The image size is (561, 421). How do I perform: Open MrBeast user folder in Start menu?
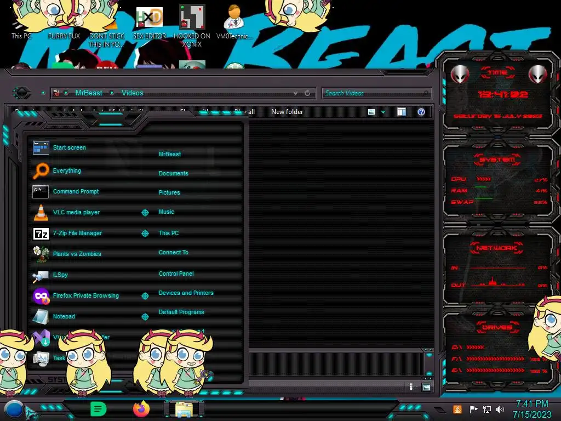(170, 154)
